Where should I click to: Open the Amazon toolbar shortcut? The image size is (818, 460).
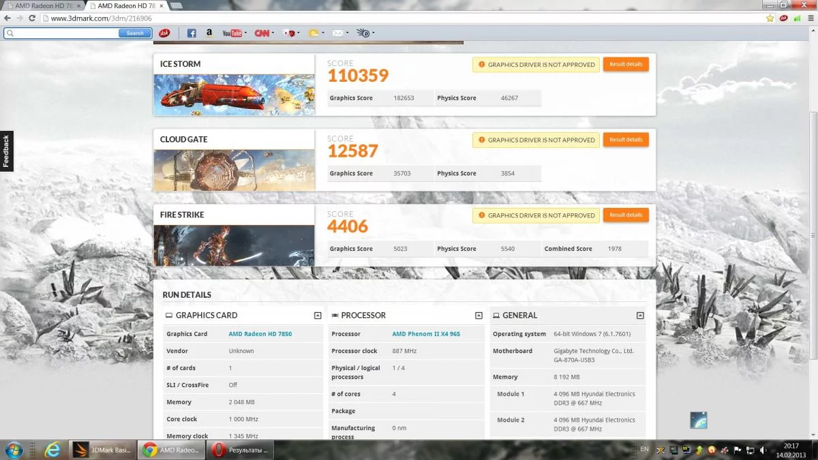click(x=209, y=33)
